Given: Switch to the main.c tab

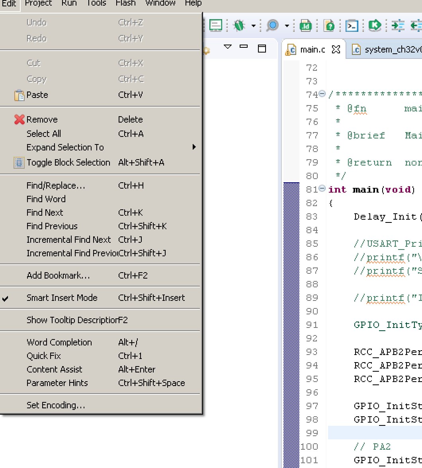Looking at the screenshot, I should [313, 49].
